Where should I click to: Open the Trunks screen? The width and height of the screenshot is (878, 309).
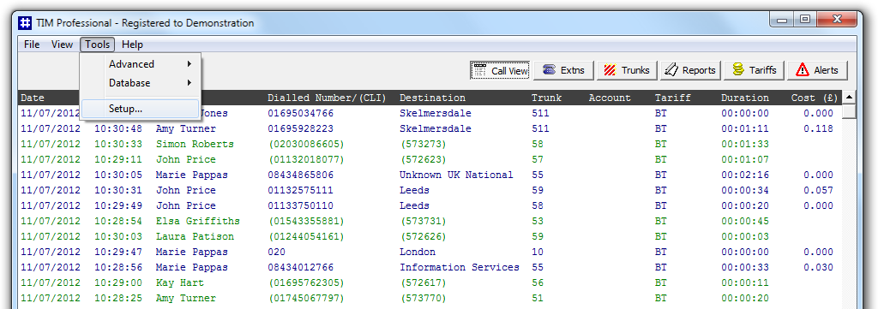[627, 70]
